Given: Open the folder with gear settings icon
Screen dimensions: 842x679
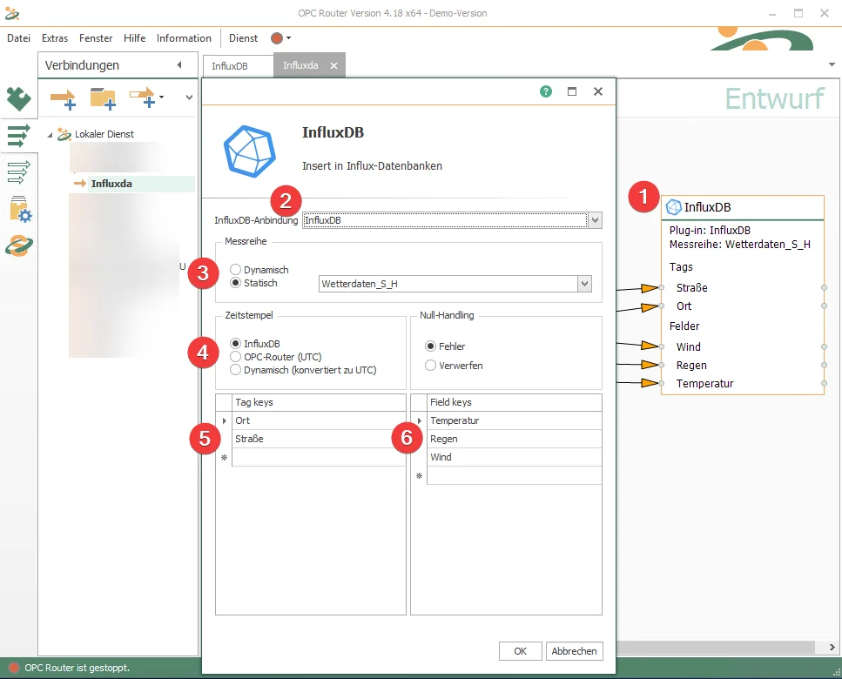Looking at the screenshot, I should pyautogui.click(x=20, y=209).
